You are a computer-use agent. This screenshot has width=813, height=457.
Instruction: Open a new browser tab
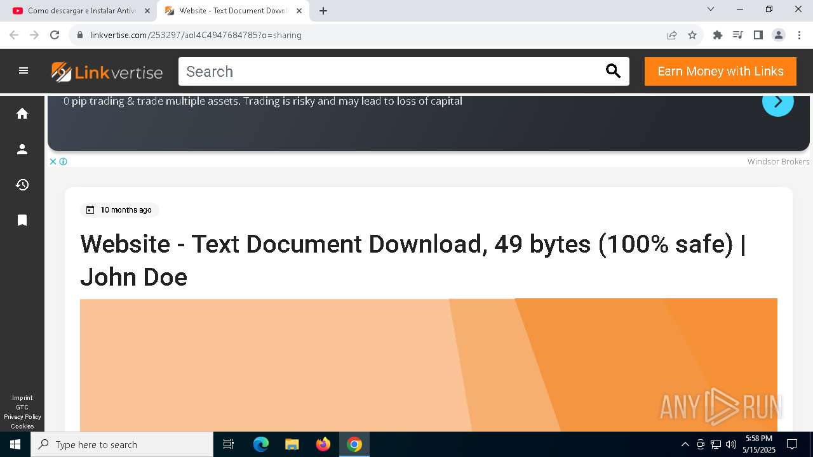323,11
